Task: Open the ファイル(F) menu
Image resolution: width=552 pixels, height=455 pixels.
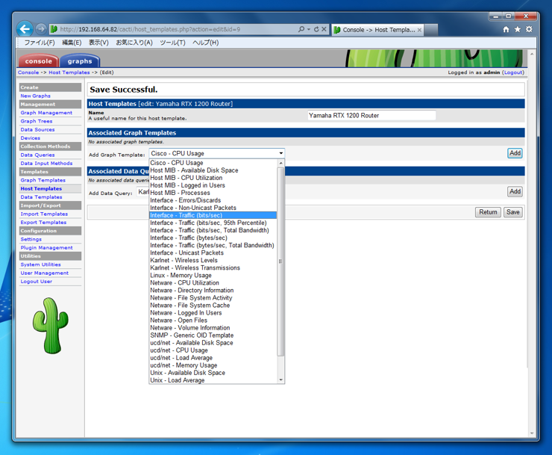Action: click(40, 43)
